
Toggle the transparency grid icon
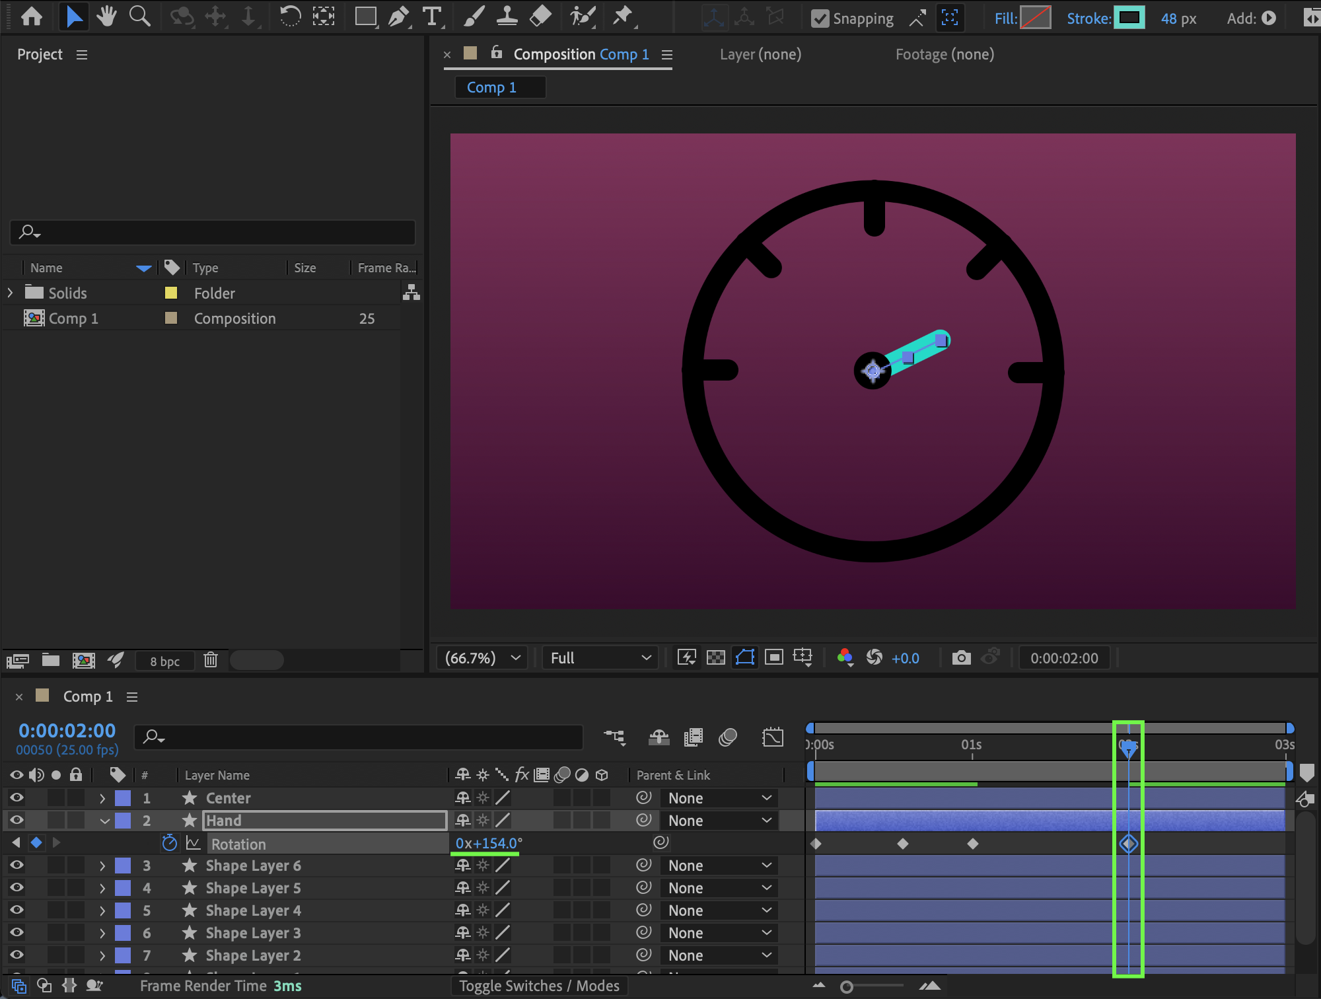(715, 657)
